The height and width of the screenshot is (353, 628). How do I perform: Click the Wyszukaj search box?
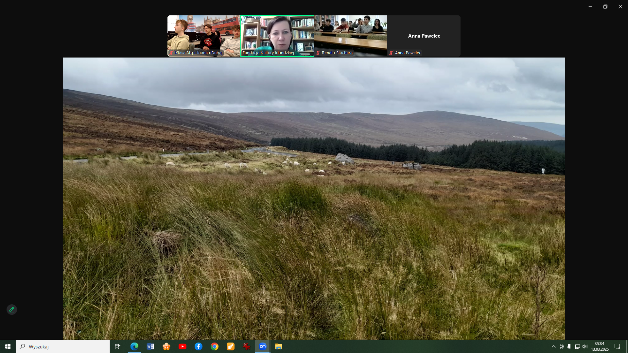point(63,346)
